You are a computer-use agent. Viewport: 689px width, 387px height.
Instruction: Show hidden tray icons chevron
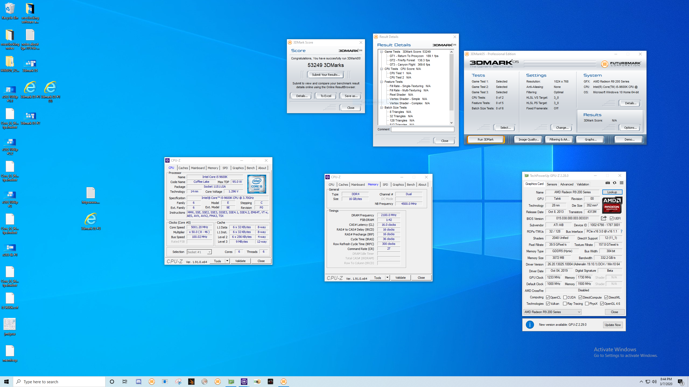point(641,382)
